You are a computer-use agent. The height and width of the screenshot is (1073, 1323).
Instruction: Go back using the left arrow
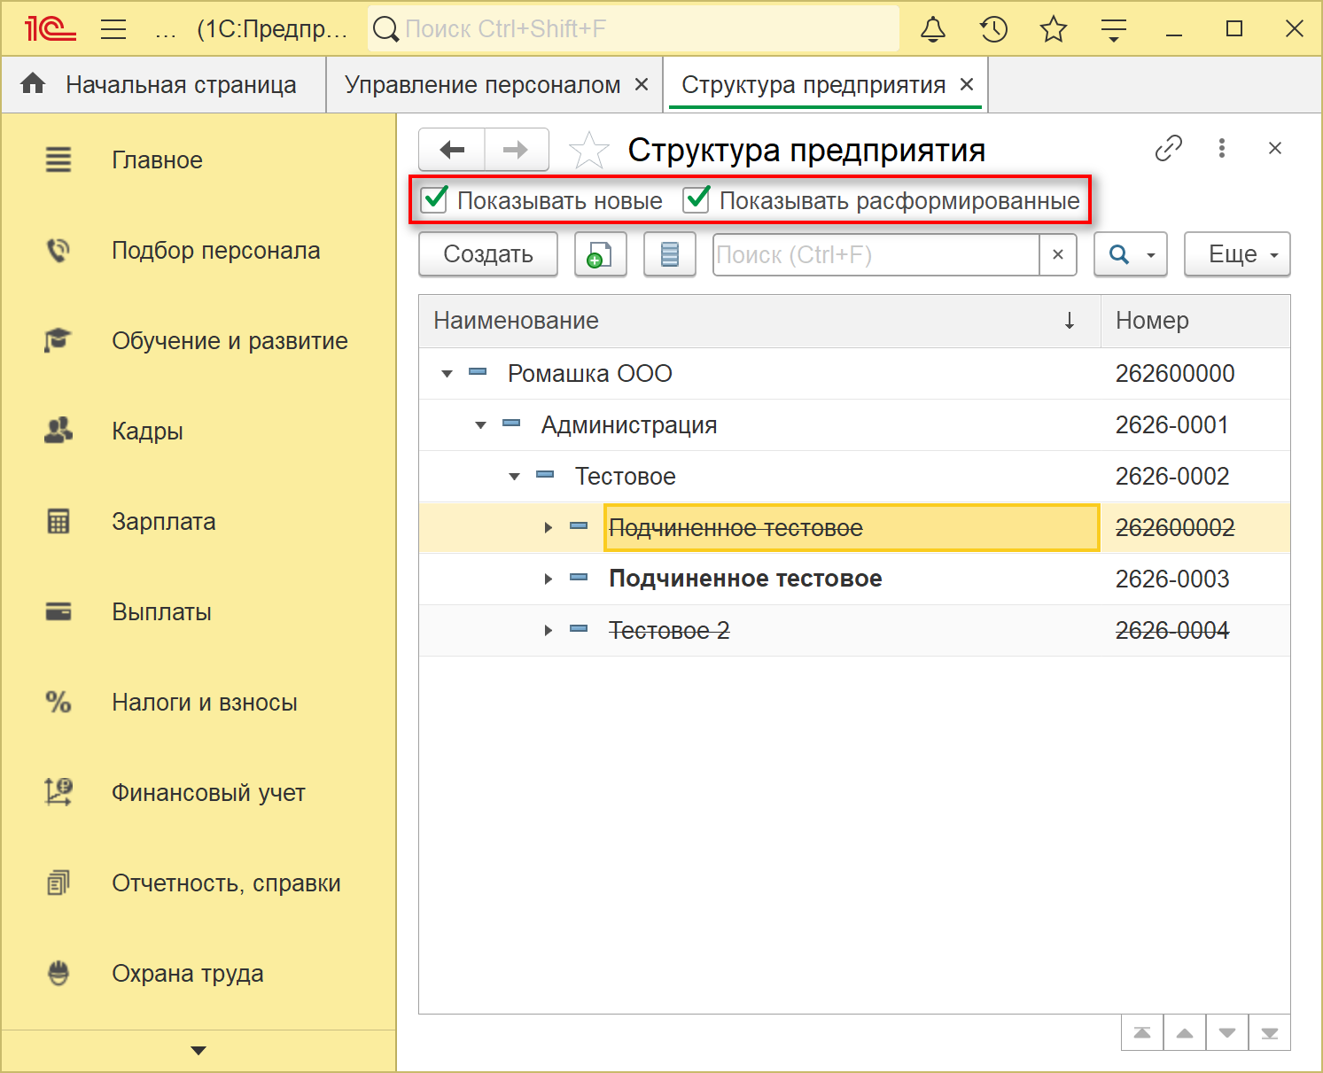tap(452, 150)
